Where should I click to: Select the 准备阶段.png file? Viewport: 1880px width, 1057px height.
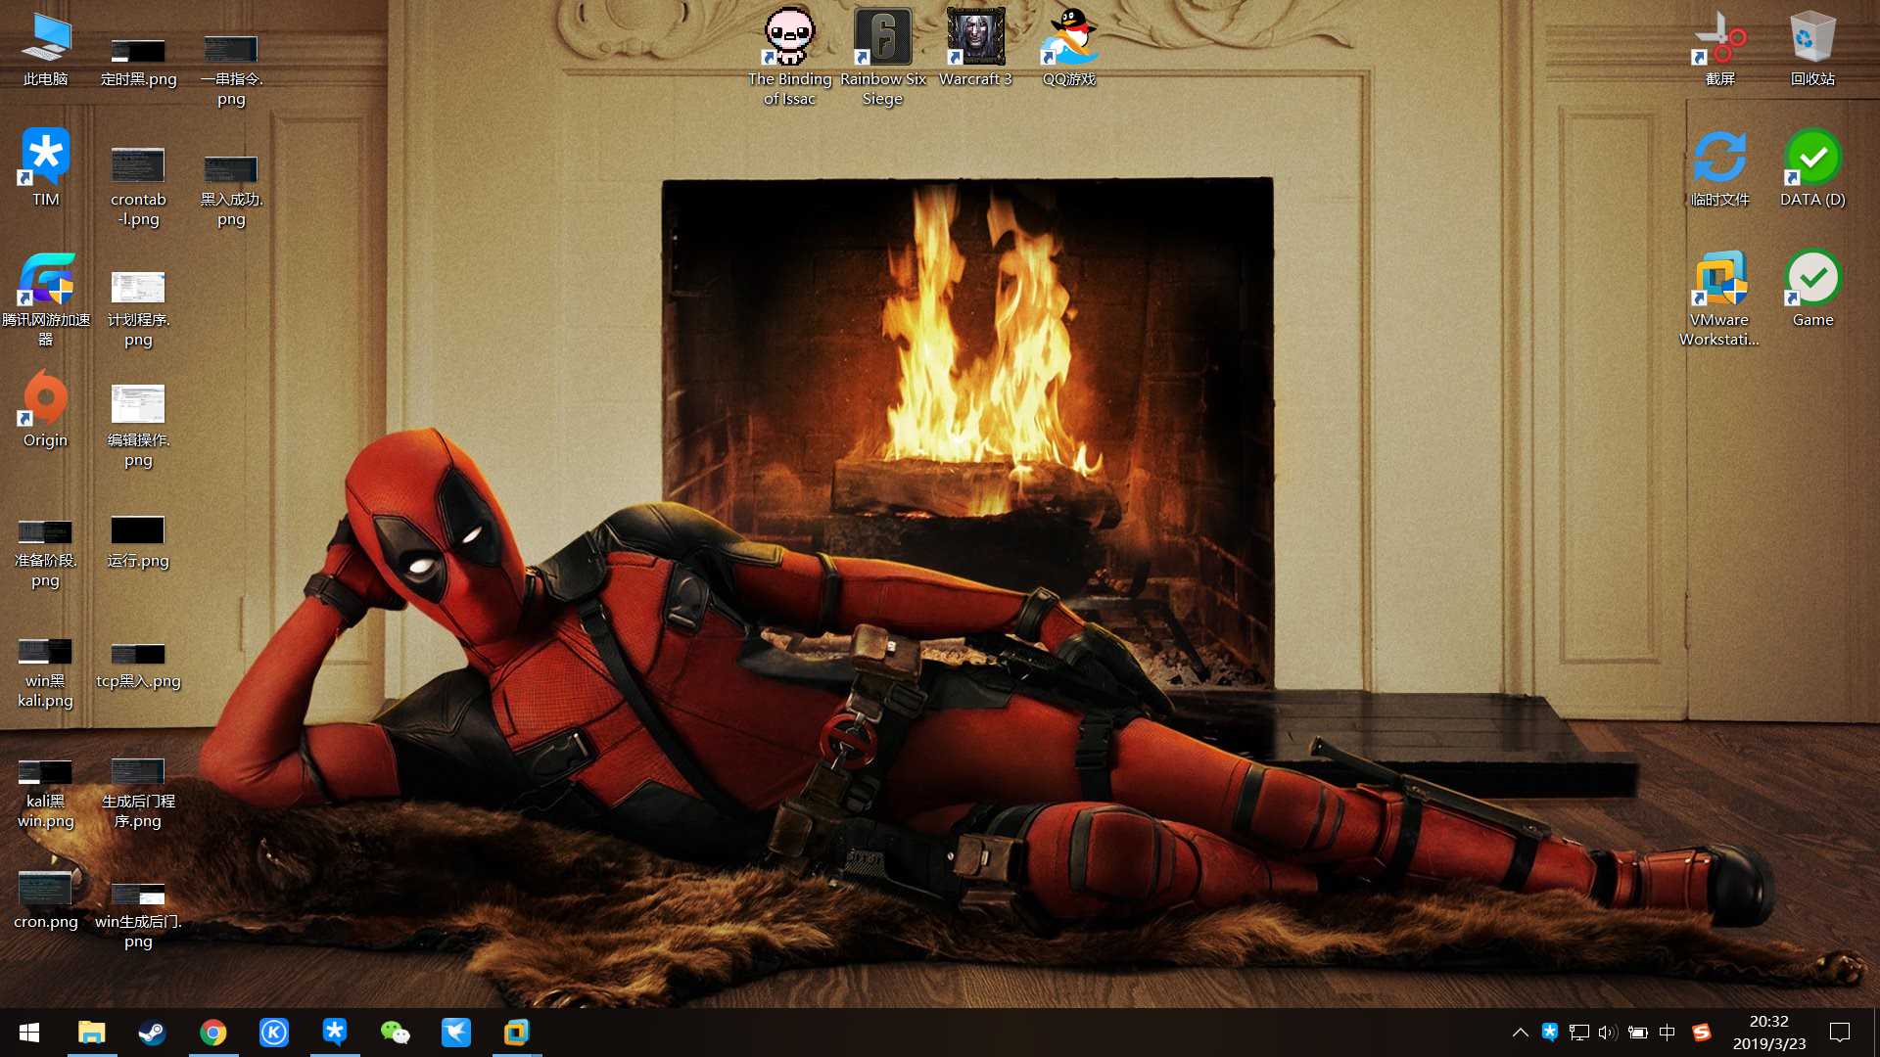click(x=46, y=553)
